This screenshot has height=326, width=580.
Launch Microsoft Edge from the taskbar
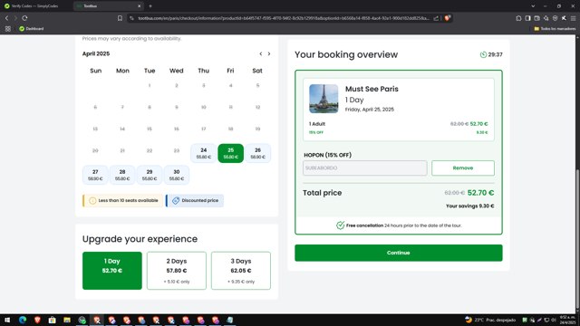click(x=23, y=320)
